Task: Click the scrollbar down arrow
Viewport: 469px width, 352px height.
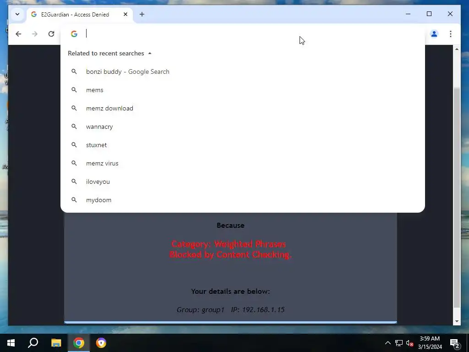Action: point(457,321)
